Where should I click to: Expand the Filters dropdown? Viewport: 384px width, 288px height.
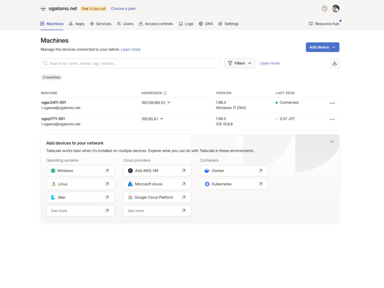click(240, 63)
